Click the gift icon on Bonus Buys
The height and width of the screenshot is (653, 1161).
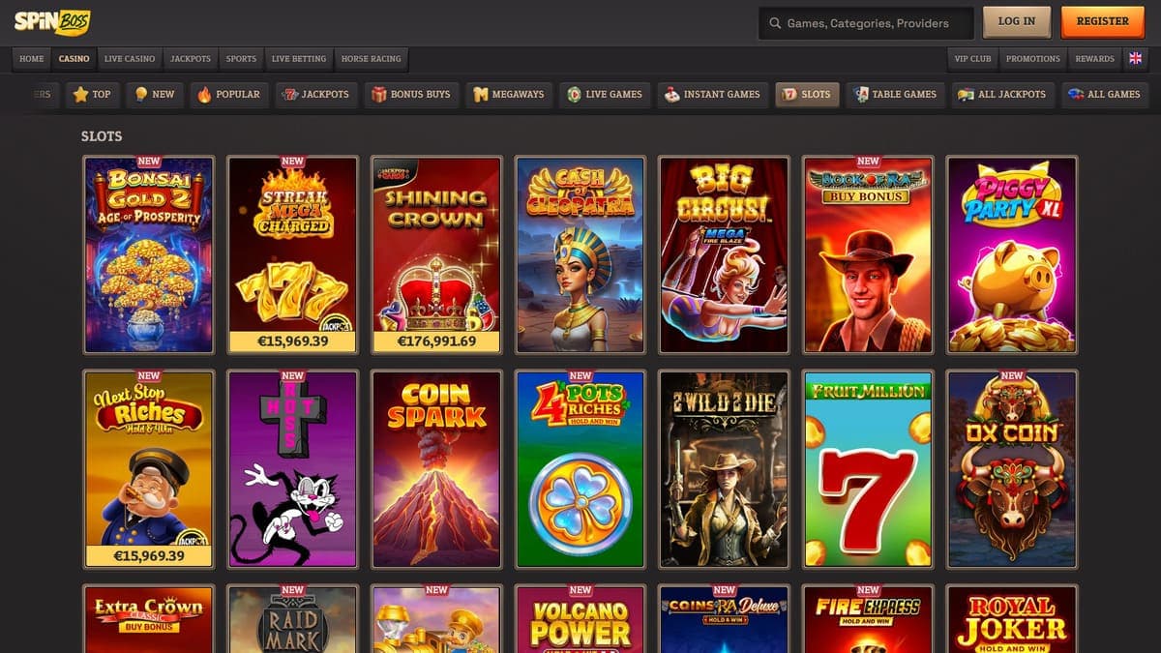379,95
